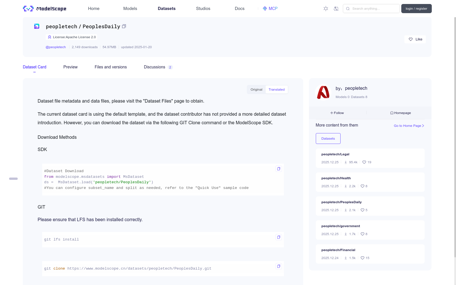Copy the git lfs install command
Viewport: 456px width, 285px height.
(278, 237)
